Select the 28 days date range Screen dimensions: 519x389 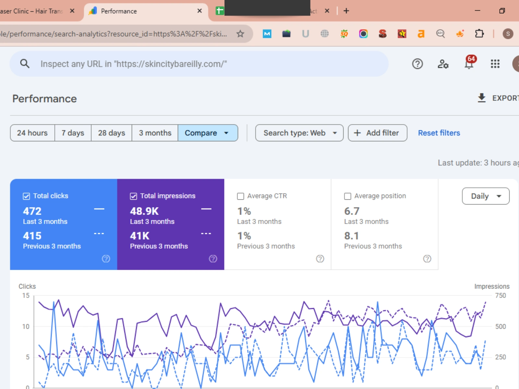(112, 133)
